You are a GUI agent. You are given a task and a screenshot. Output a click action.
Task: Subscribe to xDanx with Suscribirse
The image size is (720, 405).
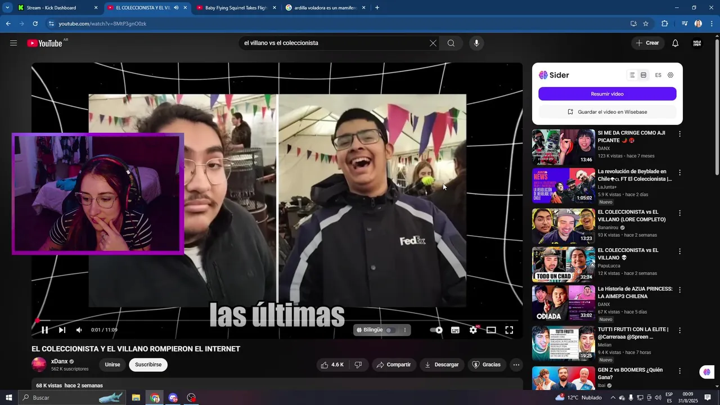point(148,364)
